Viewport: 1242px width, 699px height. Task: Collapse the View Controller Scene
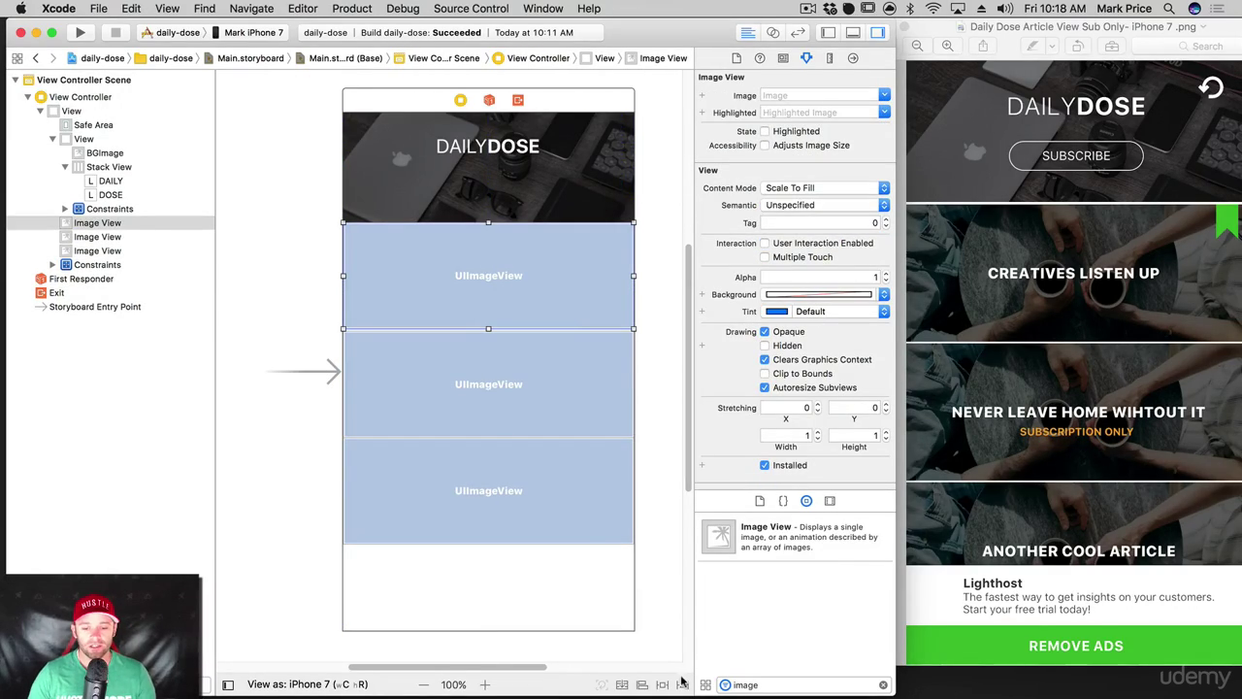(15, 80)
